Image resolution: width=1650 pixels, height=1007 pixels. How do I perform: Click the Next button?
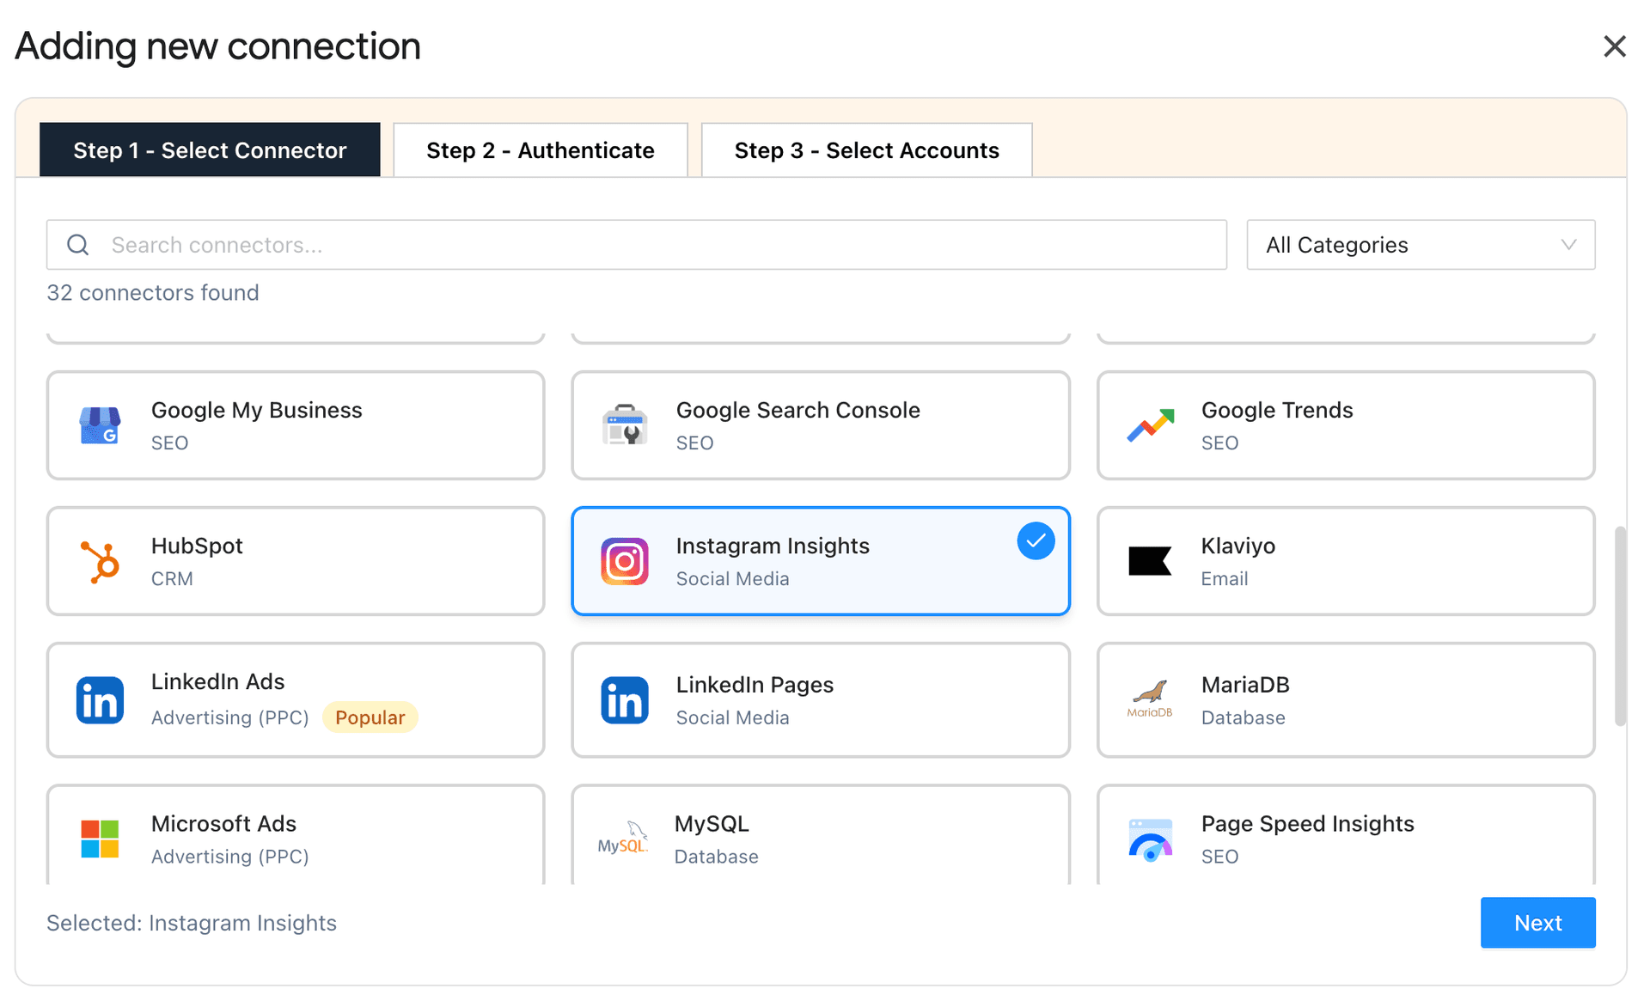(1537, 923)
